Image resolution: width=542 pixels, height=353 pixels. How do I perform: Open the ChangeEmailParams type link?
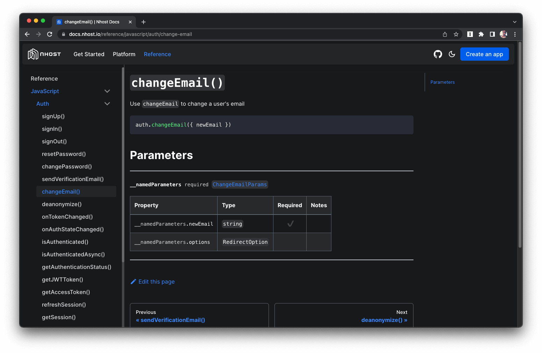point(240,185)
